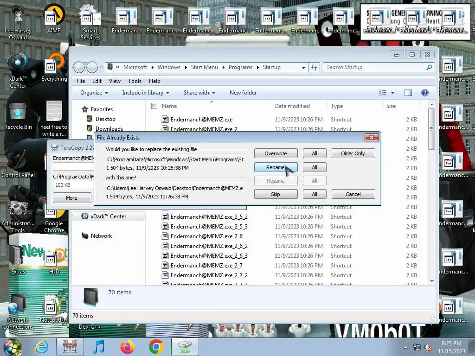Launch Firefox from the taskbar
This screenshot has height=356, width=475.
(x=127, y=347)
